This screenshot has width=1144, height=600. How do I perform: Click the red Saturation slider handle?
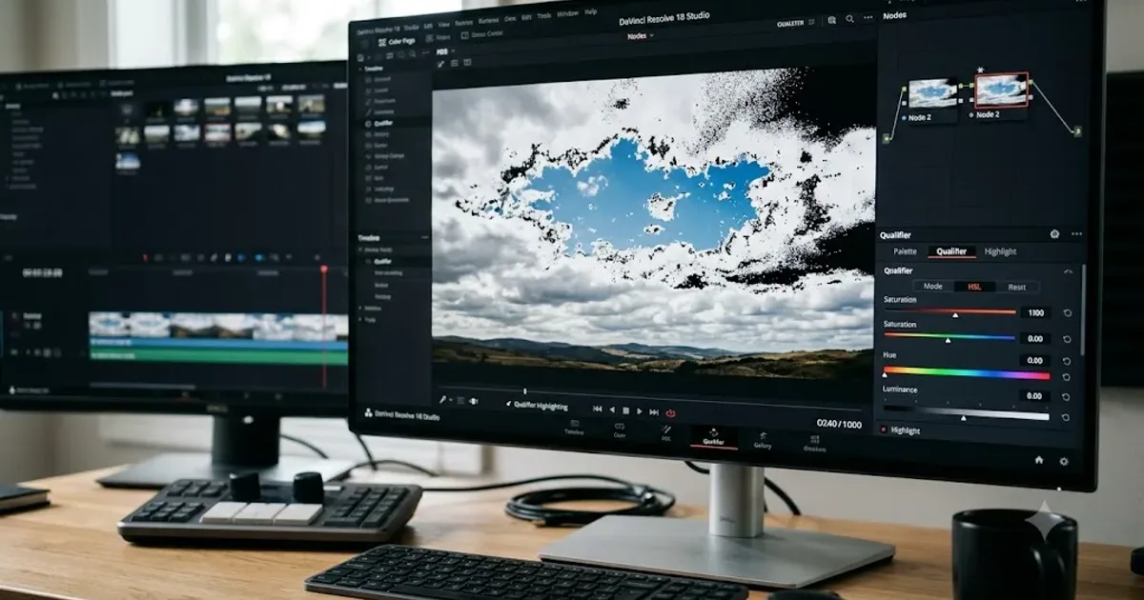[955, 313]
